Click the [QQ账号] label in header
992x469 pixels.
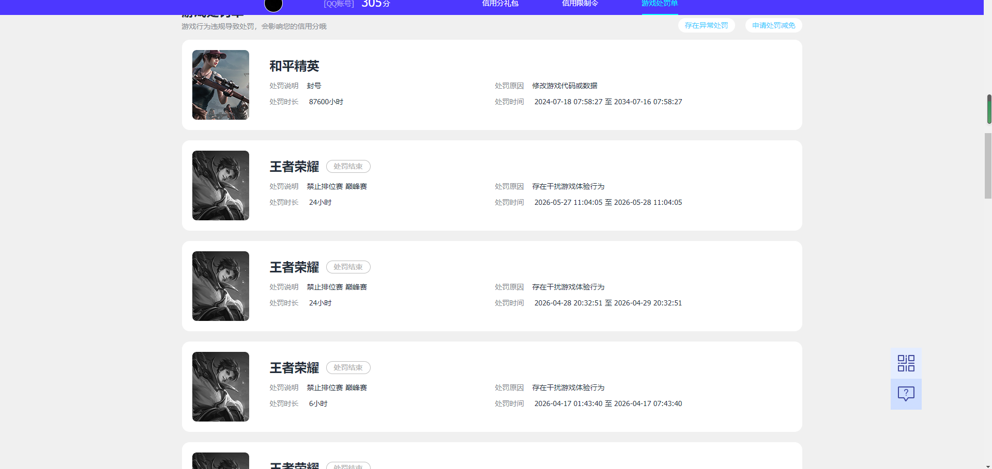coord(339,4)
